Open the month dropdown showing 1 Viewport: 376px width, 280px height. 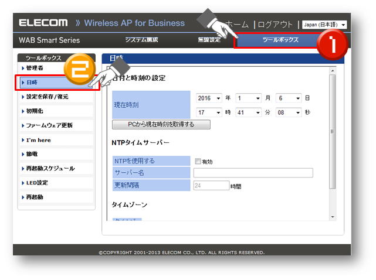tap(249, 98)
